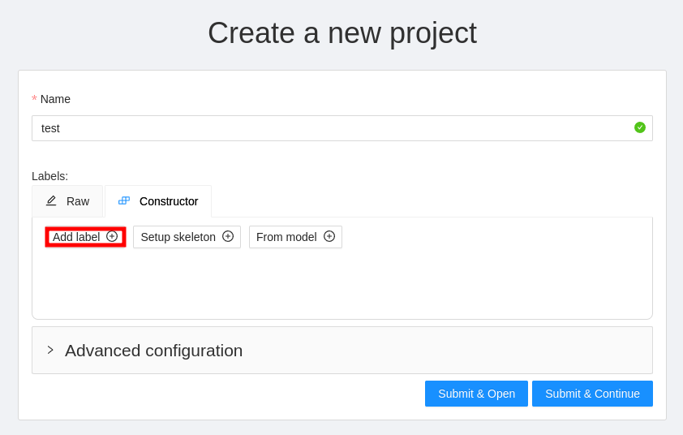Click the Constructor blocks icon

coord(124,200)
